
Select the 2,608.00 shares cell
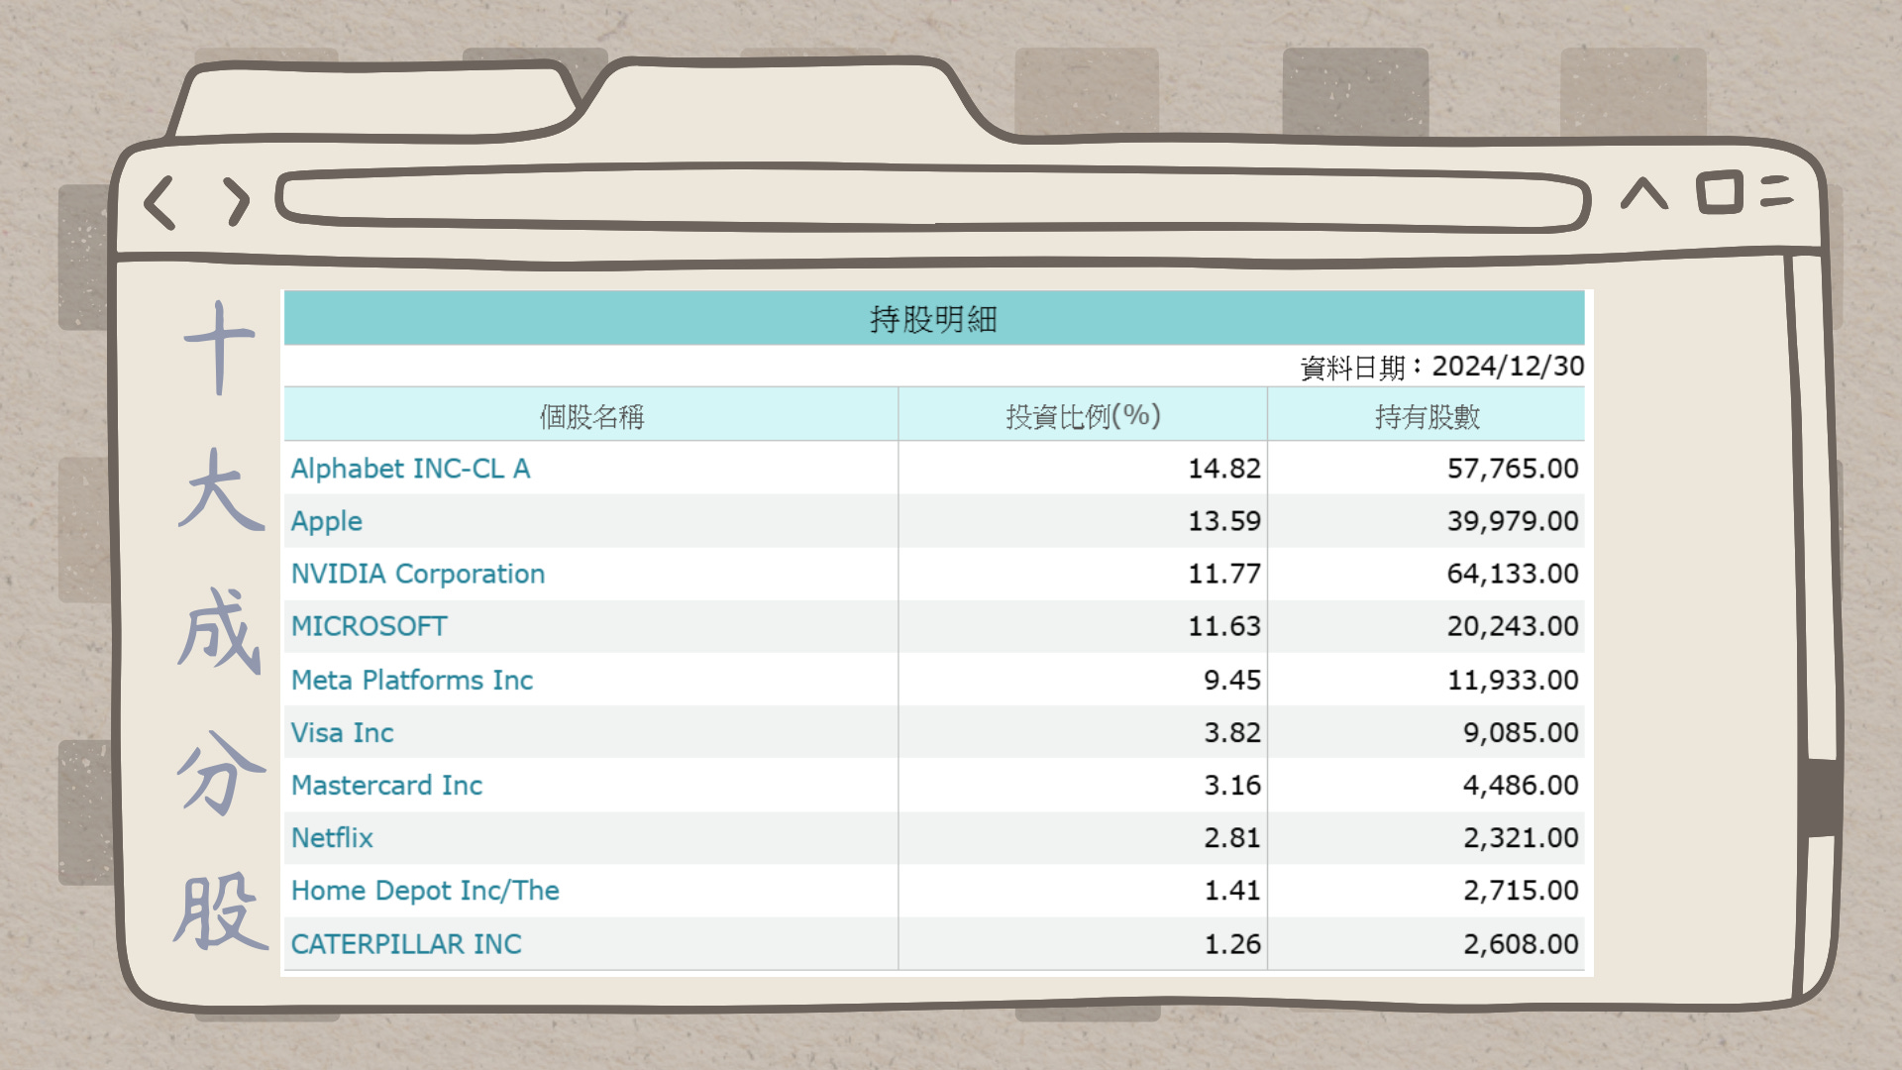[1426, 943]
